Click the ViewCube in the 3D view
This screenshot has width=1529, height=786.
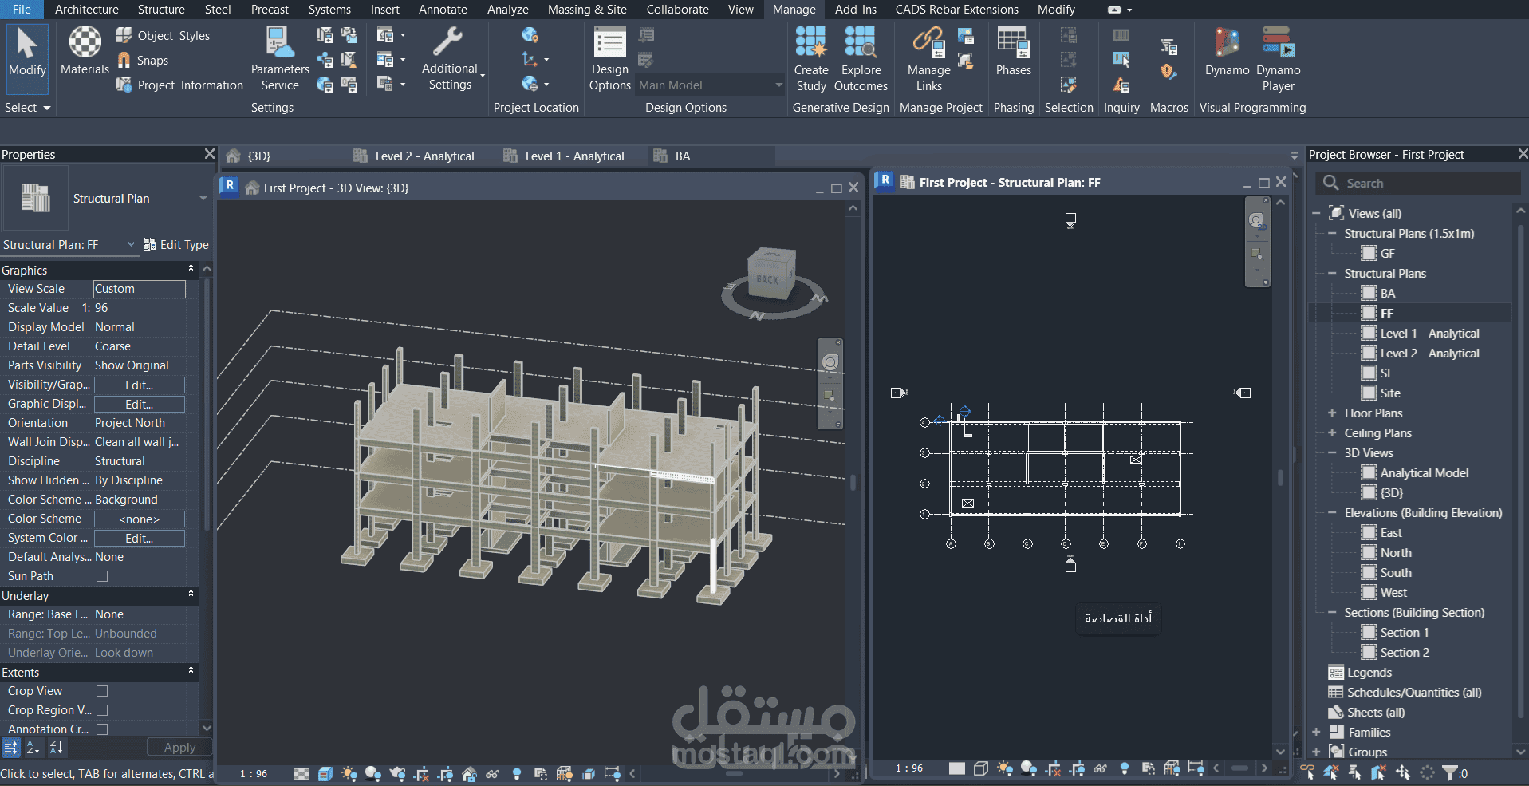click(771, 274)
